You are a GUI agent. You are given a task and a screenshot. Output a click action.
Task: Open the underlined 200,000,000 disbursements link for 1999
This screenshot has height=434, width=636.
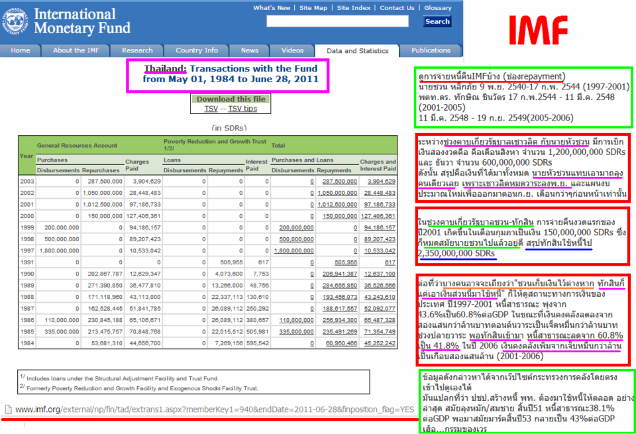click(296, 228)
